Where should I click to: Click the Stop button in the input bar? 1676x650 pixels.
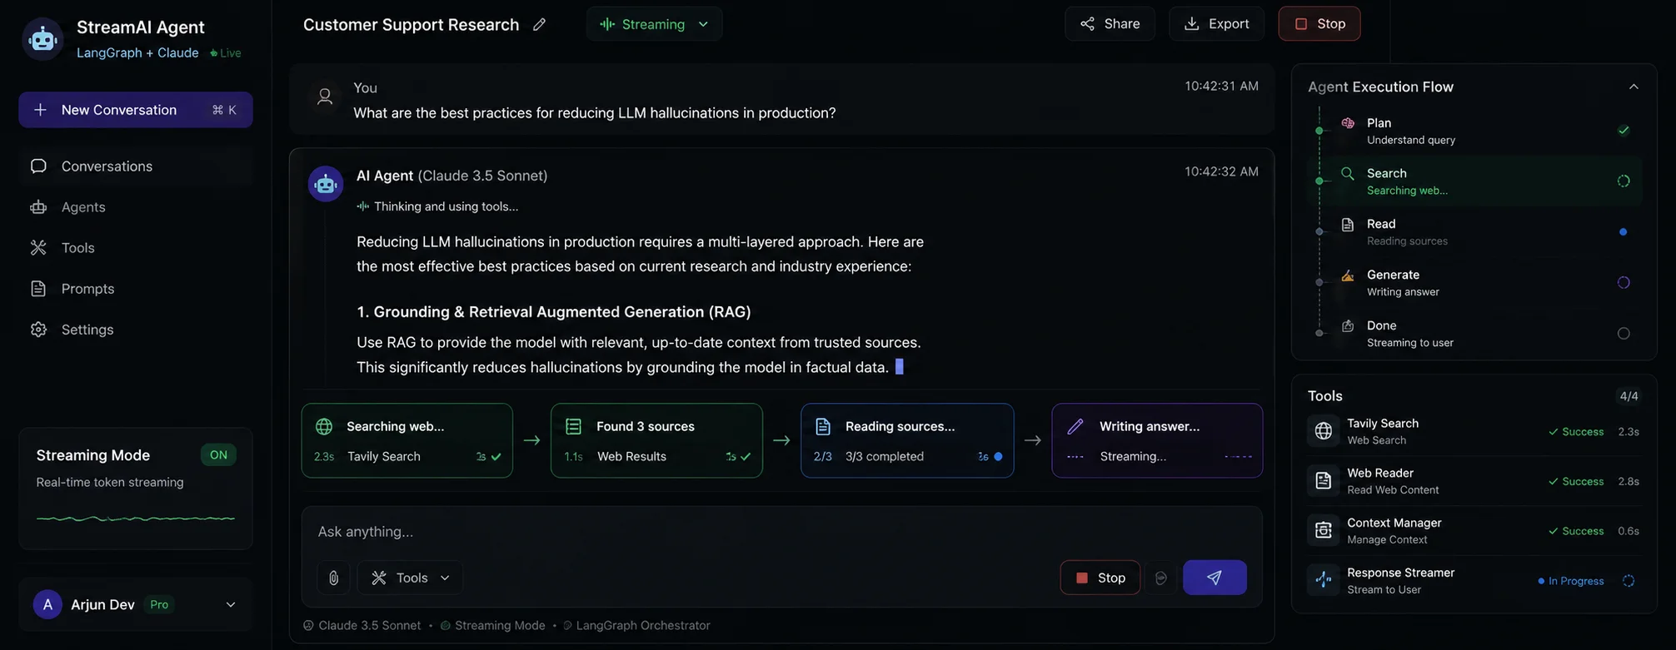(1100, 578)
